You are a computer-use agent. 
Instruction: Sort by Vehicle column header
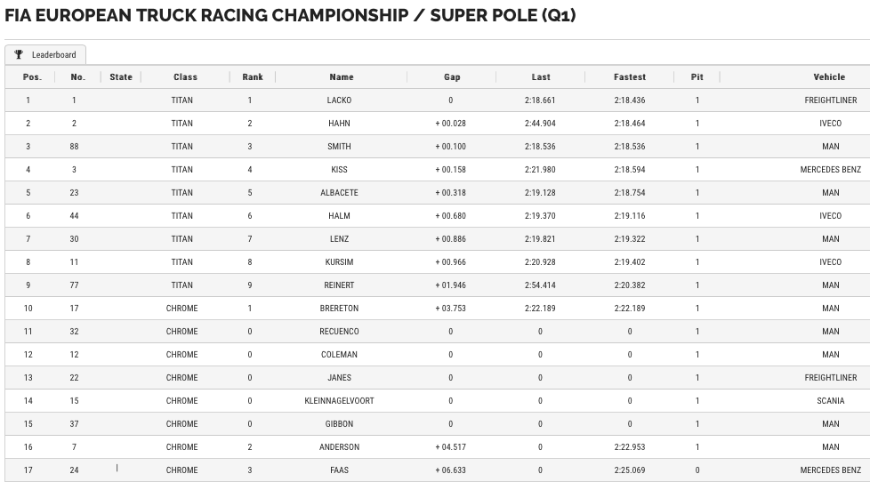click(x=829, y=77)
